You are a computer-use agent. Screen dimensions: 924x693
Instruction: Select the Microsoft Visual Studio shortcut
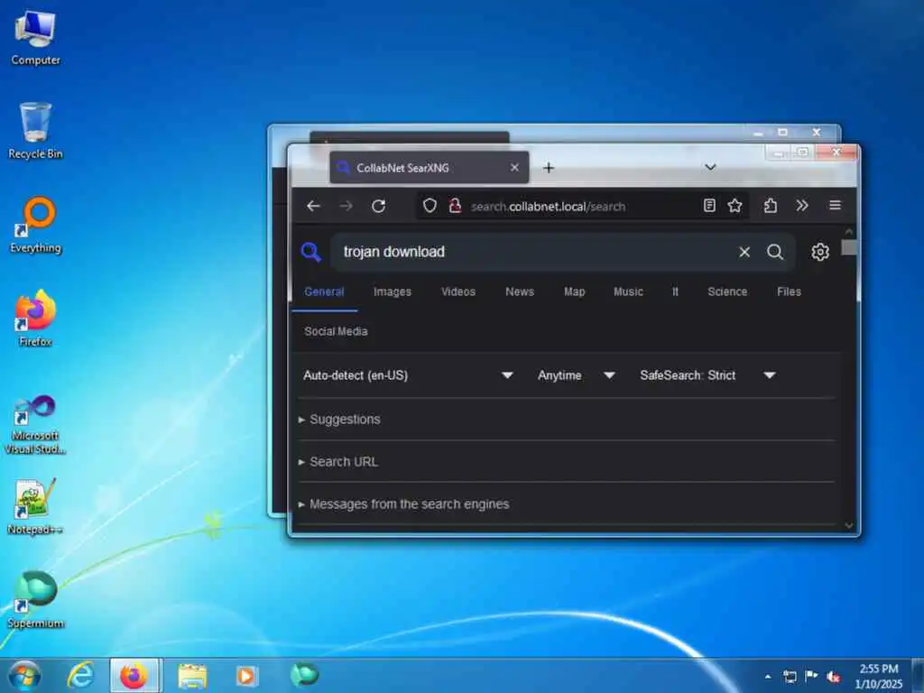point(35,424)
